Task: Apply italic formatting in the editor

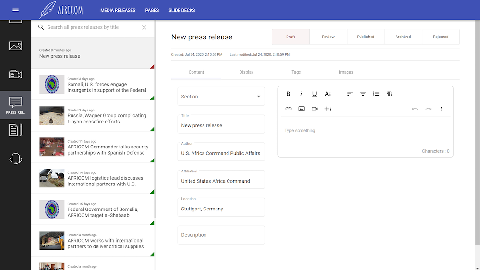Action: pos(301,94)
